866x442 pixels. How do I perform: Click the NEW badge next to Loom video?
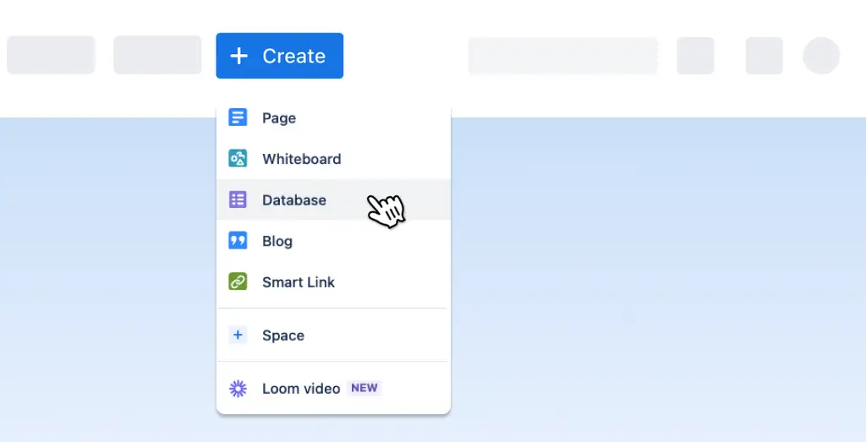tap(364, 389)
